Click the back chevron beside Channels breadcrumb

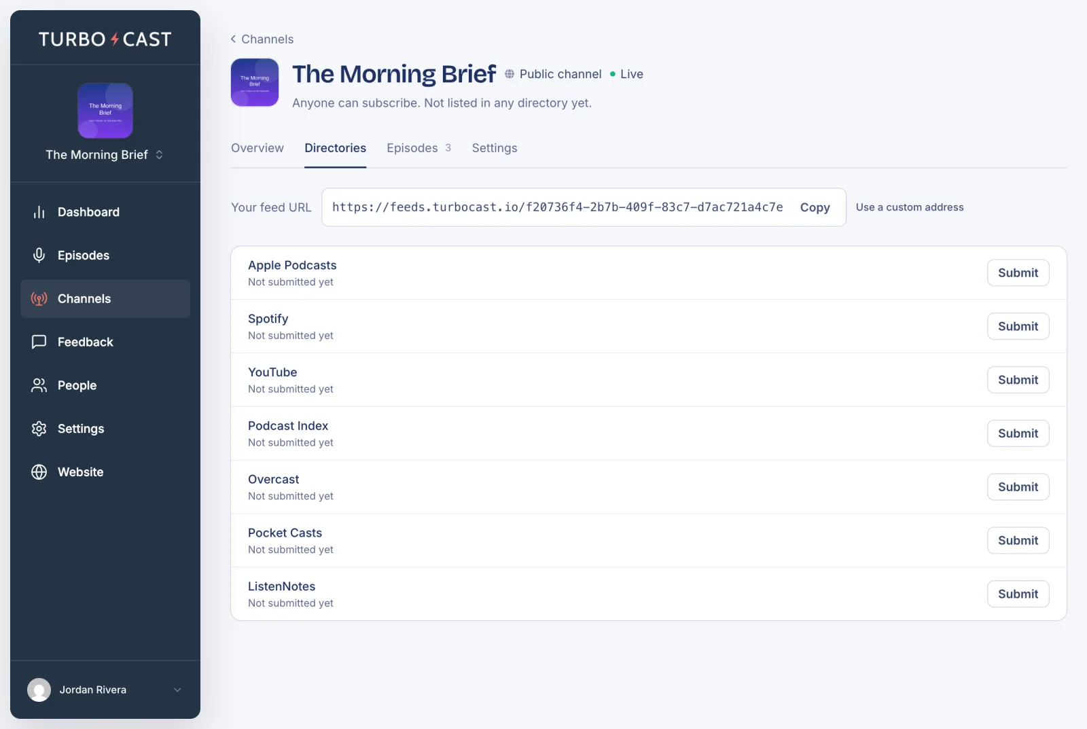(233, 39)
